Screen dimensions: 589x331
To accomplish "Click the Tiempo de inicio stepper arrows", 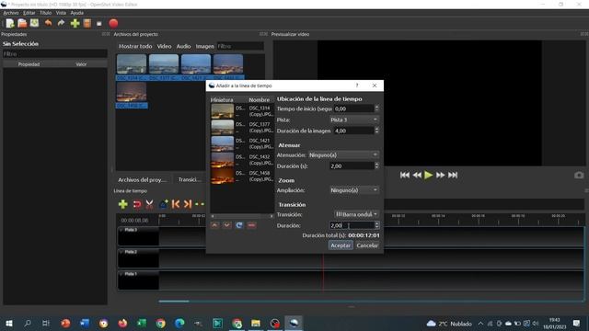I will tap(376, 108).
